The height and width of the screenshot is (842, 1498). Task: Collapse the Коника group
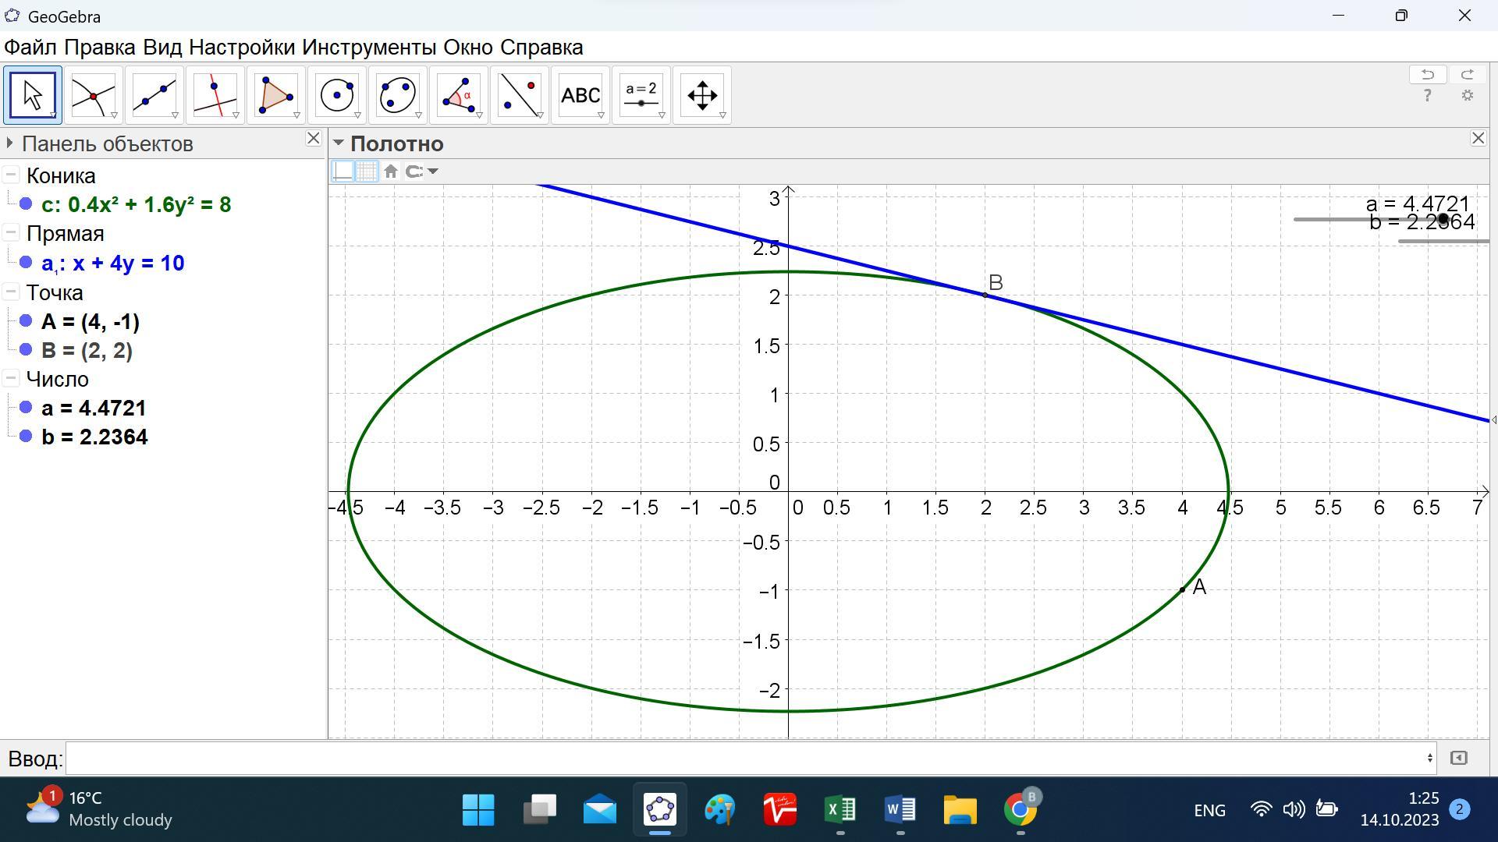[10, 175]
